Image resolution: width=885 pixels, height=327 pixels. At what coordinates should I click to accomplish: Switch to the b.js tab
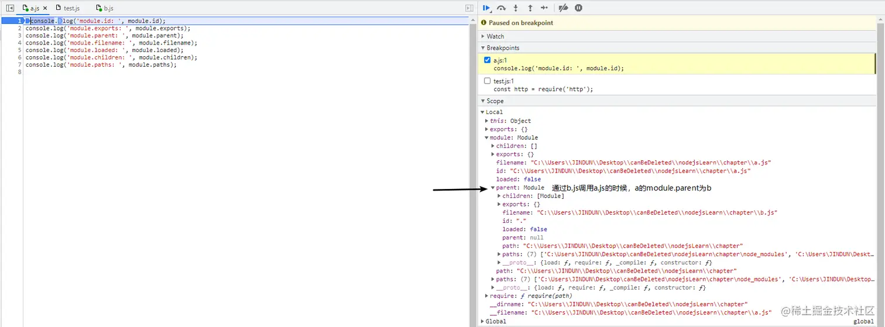tap(105, 8)
